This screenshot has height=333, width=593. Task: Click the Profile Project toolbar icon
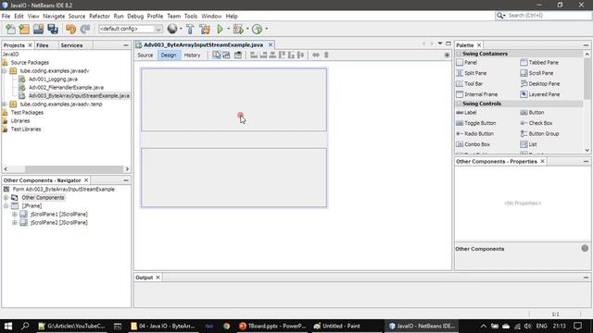click(258, 29)
